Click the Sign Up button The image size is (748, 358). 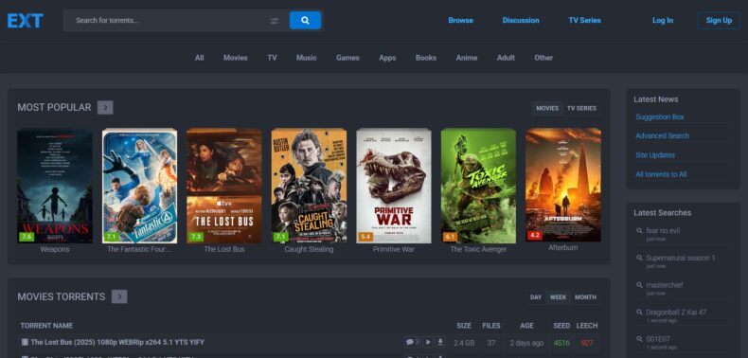(719, 20)
